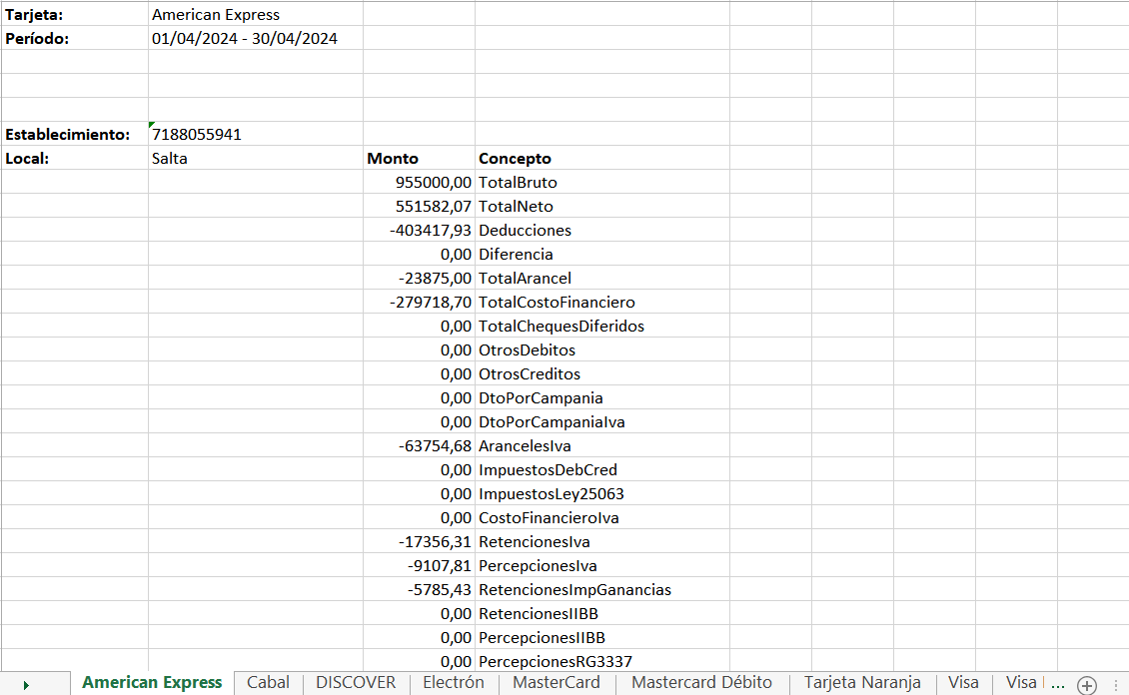Show more sheet tabs via ellipsis
Screen dimensions: 1129x695
tap(1057, 683)
